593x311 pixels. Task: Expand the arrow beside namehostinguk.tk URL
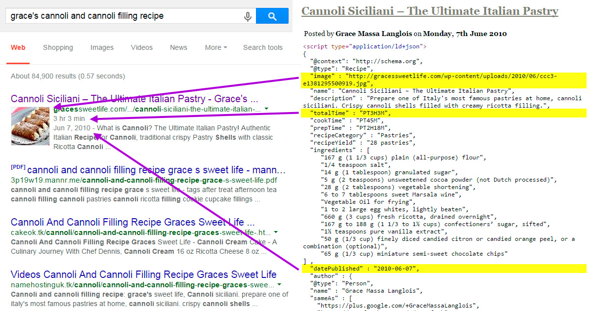click(x=279, y=285)
